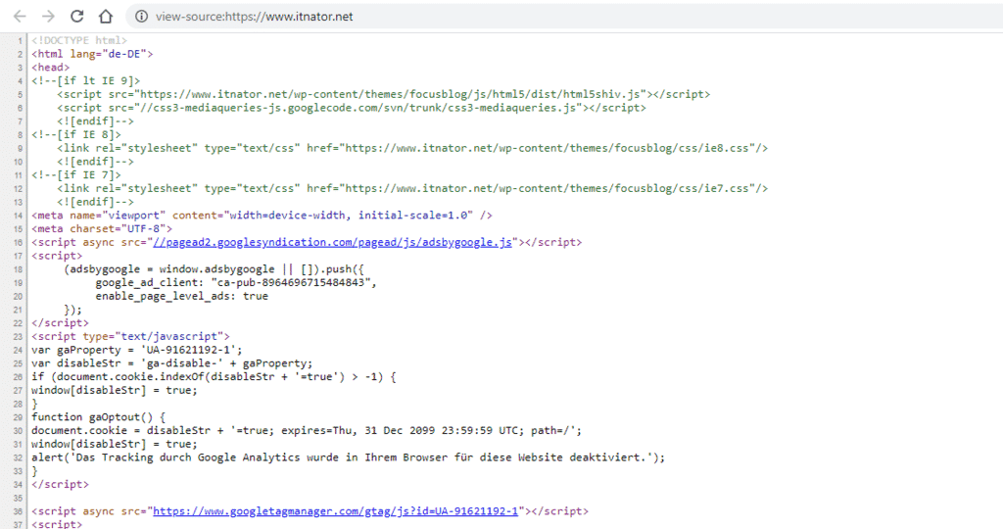Click the css3-mediaqueries.js script line

coord(352,108)
